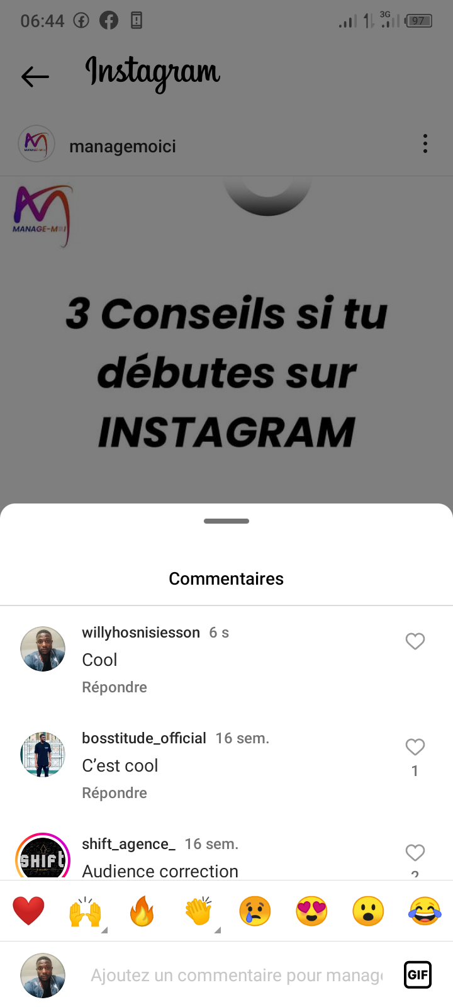Insert the heart-eyes emoji
The image size is (453, 1007).
click(x=311, y=911)
